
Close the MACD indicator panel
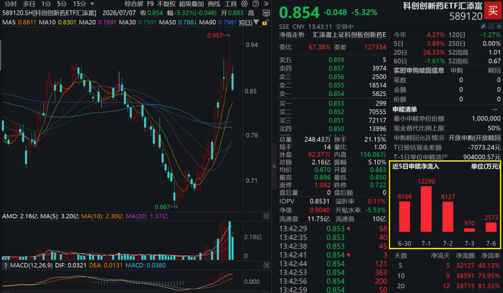(266, 265)
